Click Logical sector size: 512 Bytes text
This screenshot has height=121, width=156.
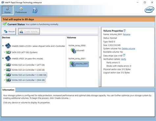pos(117,73)
